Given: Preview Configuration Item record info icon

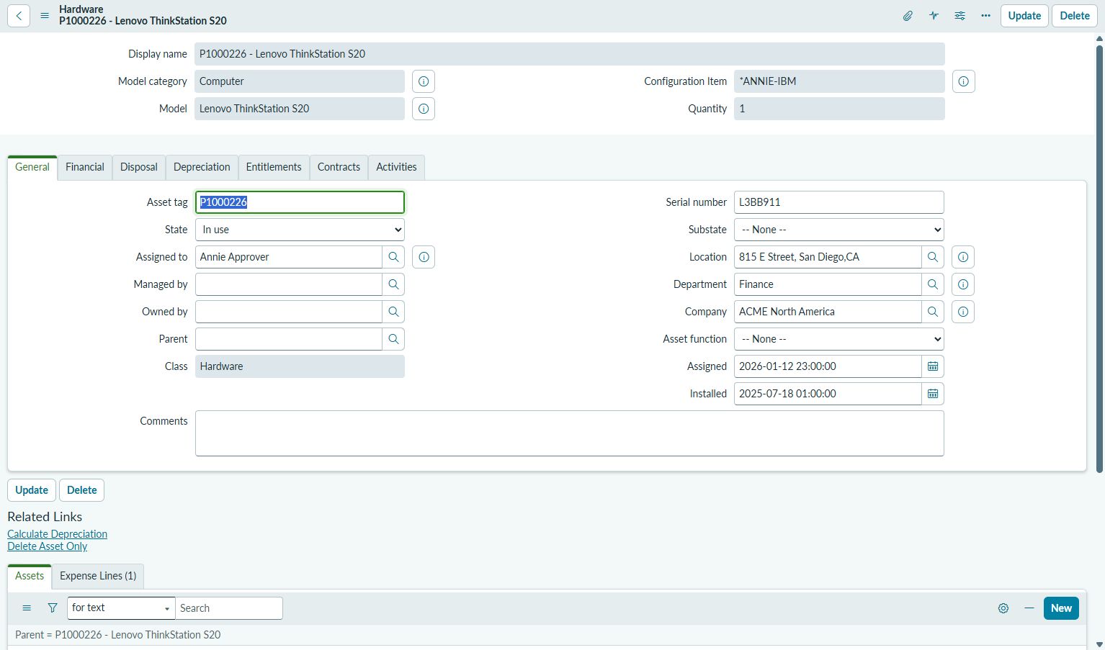Looking at the screenshot, I should coord(964,81).
